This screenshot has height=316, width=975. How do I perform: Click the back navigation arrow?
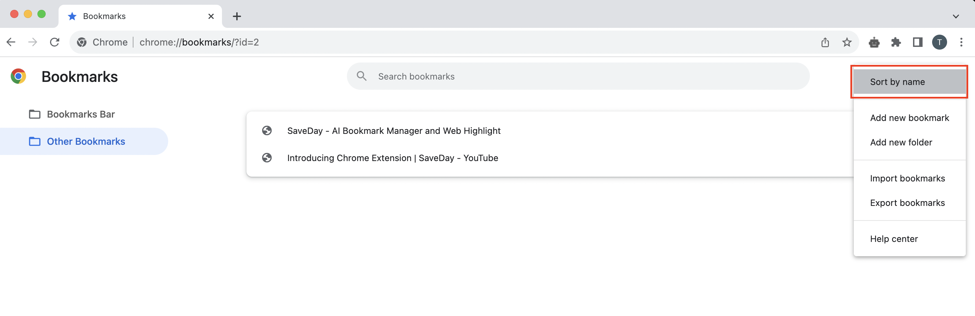coord(11,42)
